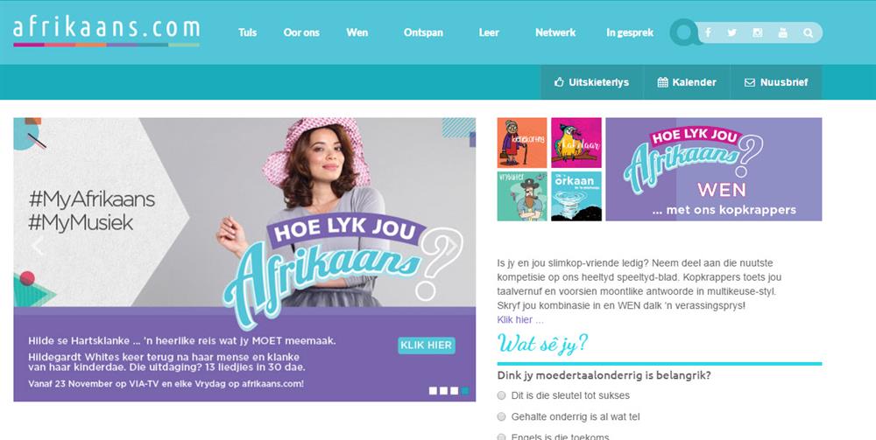Click the afrikaans.com logo
Viewport: 876px width, 440px height.
pyautogui.click(x=106, y=31)
